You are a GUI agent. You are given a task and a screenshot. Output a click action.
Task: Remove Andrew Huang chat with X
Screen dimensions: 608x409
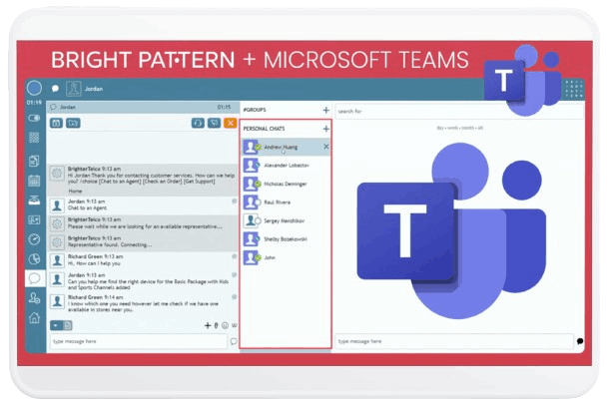(x=325, y=147)
